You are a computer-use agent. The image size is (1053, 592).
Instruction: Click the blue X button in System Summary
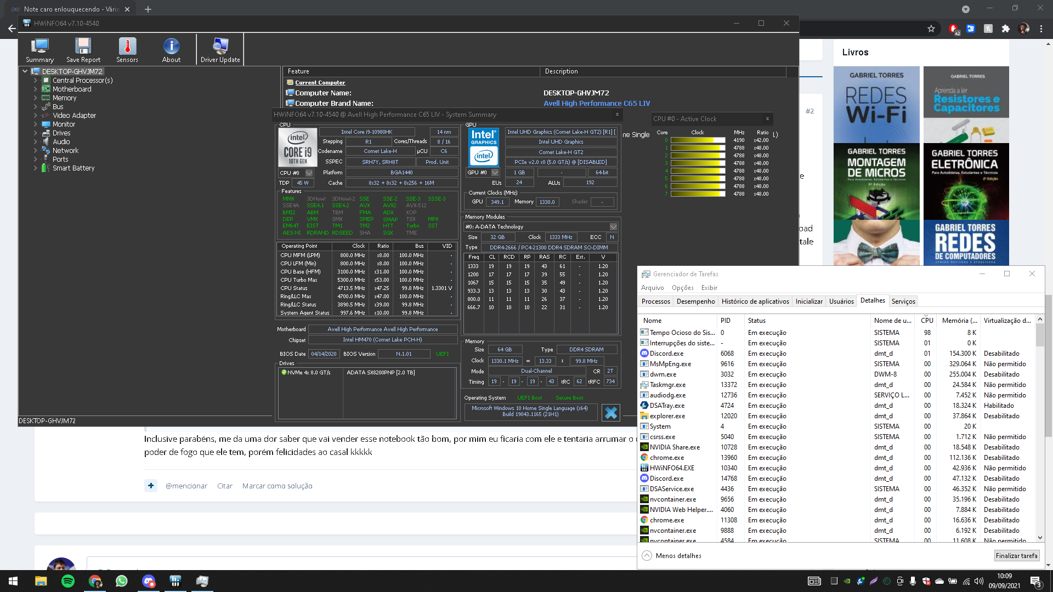610,412
